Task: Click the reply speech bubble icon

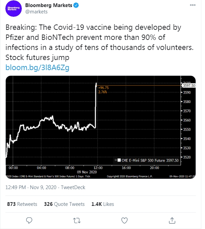Action: coord(29,220)
